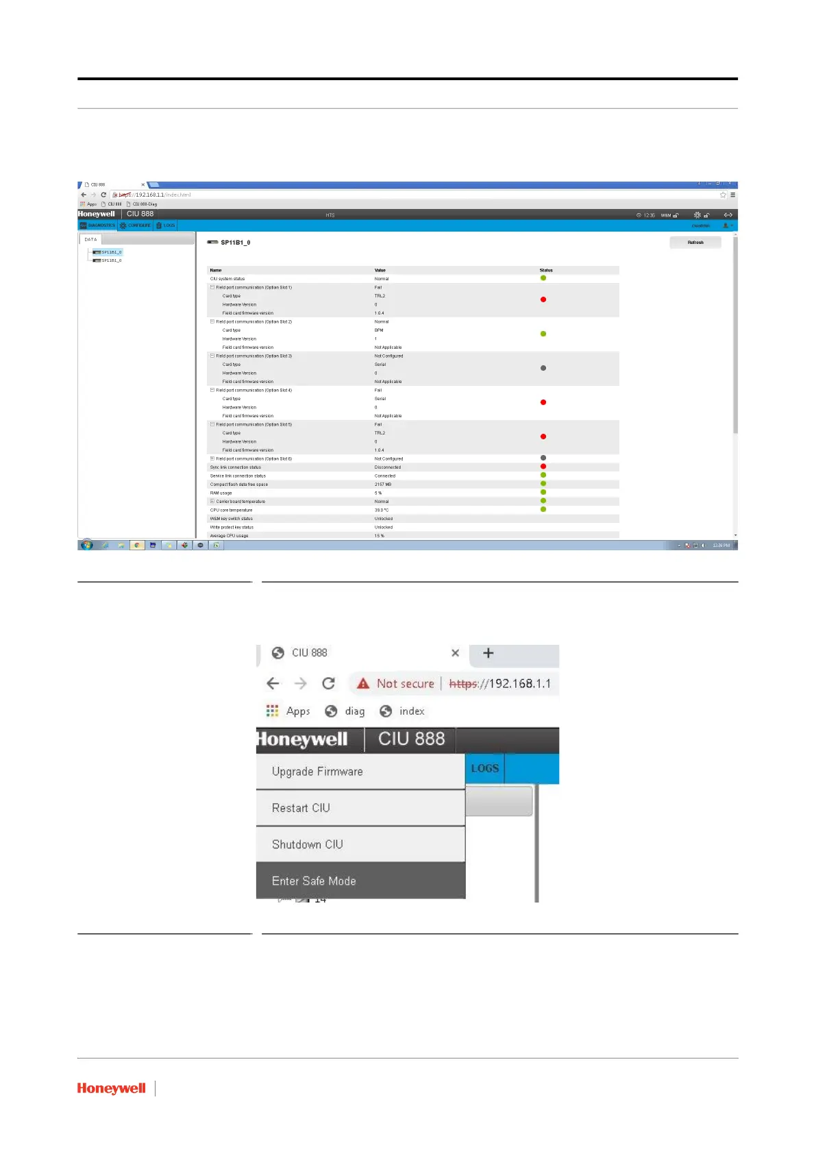The image size is (816, 1154).
Task: Click the bookmark star in top browser
Action: coord(723,195)
